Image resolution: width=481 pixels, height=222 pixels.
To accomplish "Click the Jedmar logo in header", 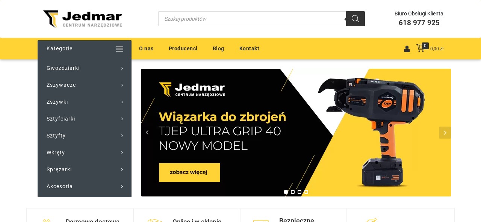I will coord(83,19).
